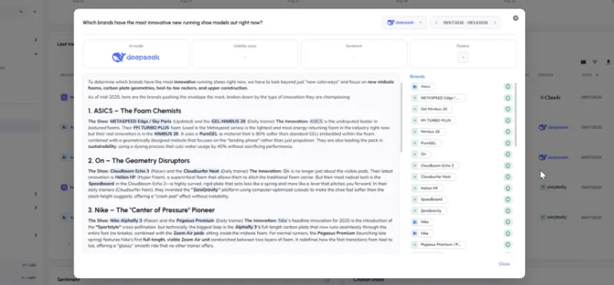Click the Position value badge

tap(463, 57)
